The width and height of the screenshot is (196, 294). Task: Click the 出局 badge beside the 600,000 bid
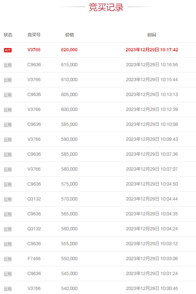(8, 110)
